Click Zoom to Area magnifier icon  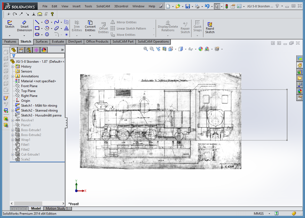point(152,49)
